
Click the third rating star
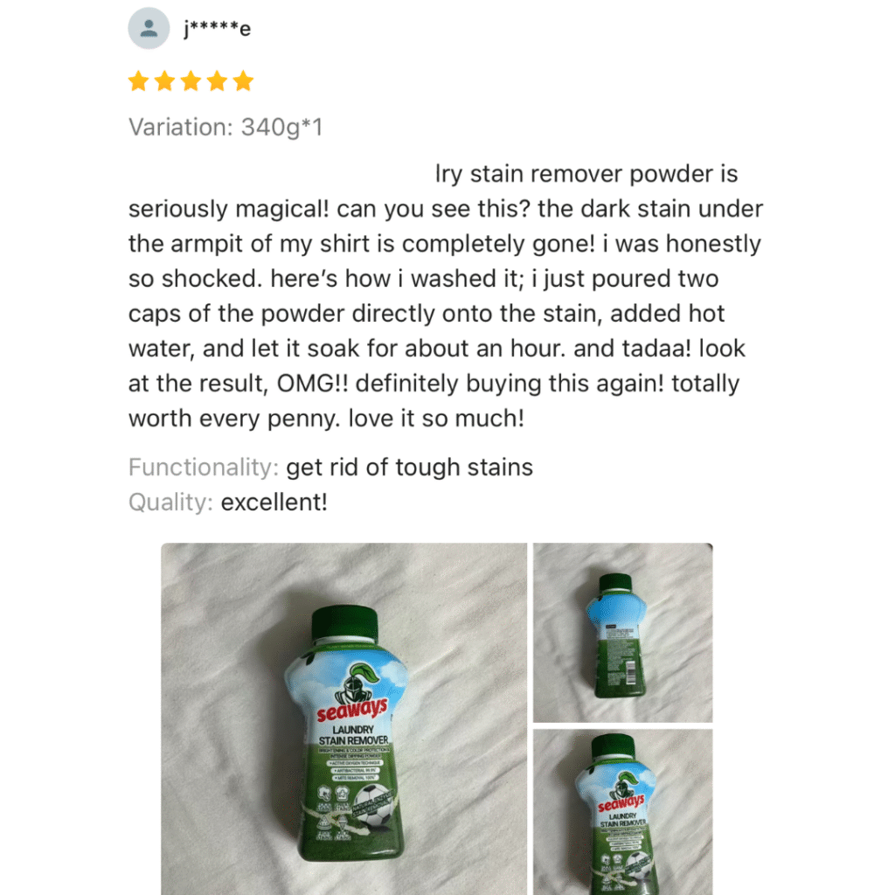click(x=191, y=81)
